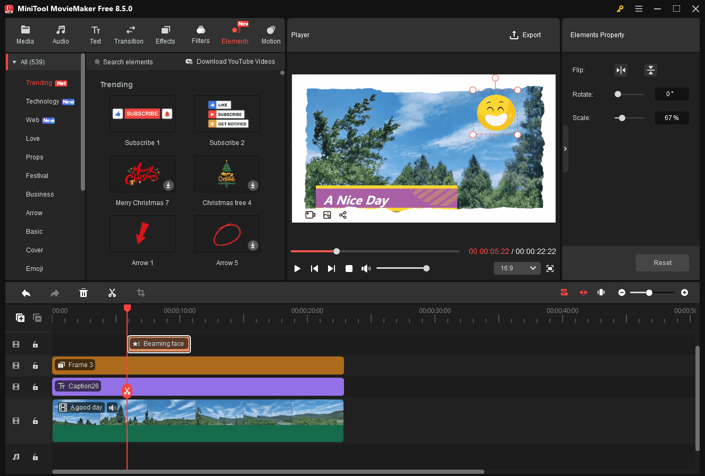Mute the player volume

[366, 268]
